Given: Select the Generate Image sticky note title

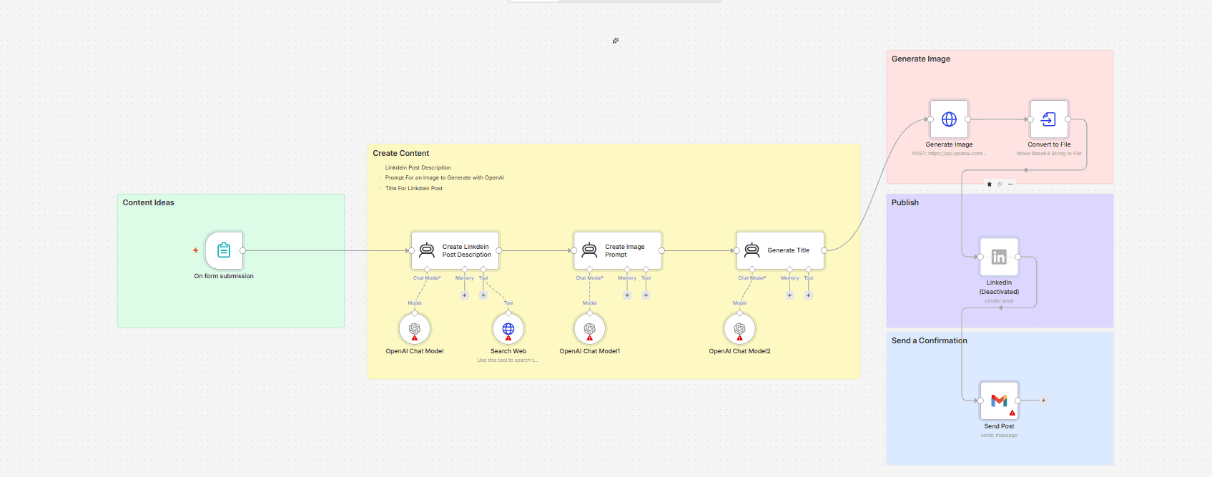Looking at the screenshot, I should 921,59.
